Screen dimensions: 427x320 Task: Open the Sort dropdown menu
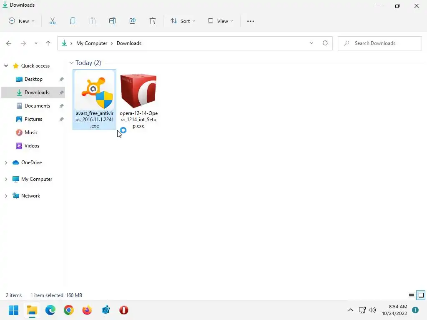pos(183,21)
